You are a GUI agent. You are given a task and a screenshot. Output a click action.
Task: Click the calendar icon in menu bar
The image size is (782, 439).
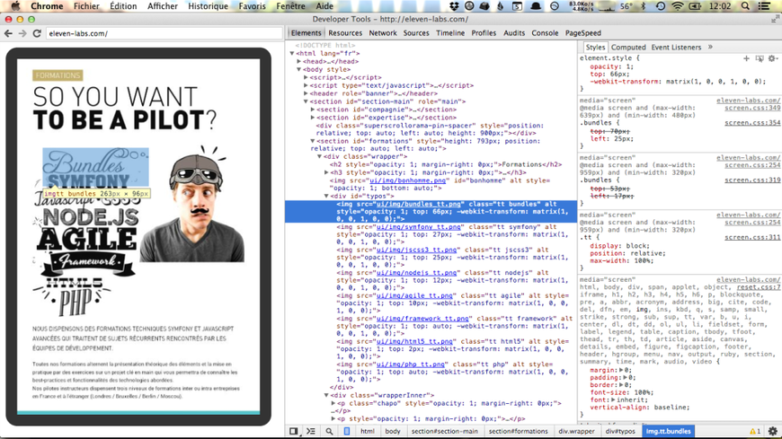(x=517, y=6)
